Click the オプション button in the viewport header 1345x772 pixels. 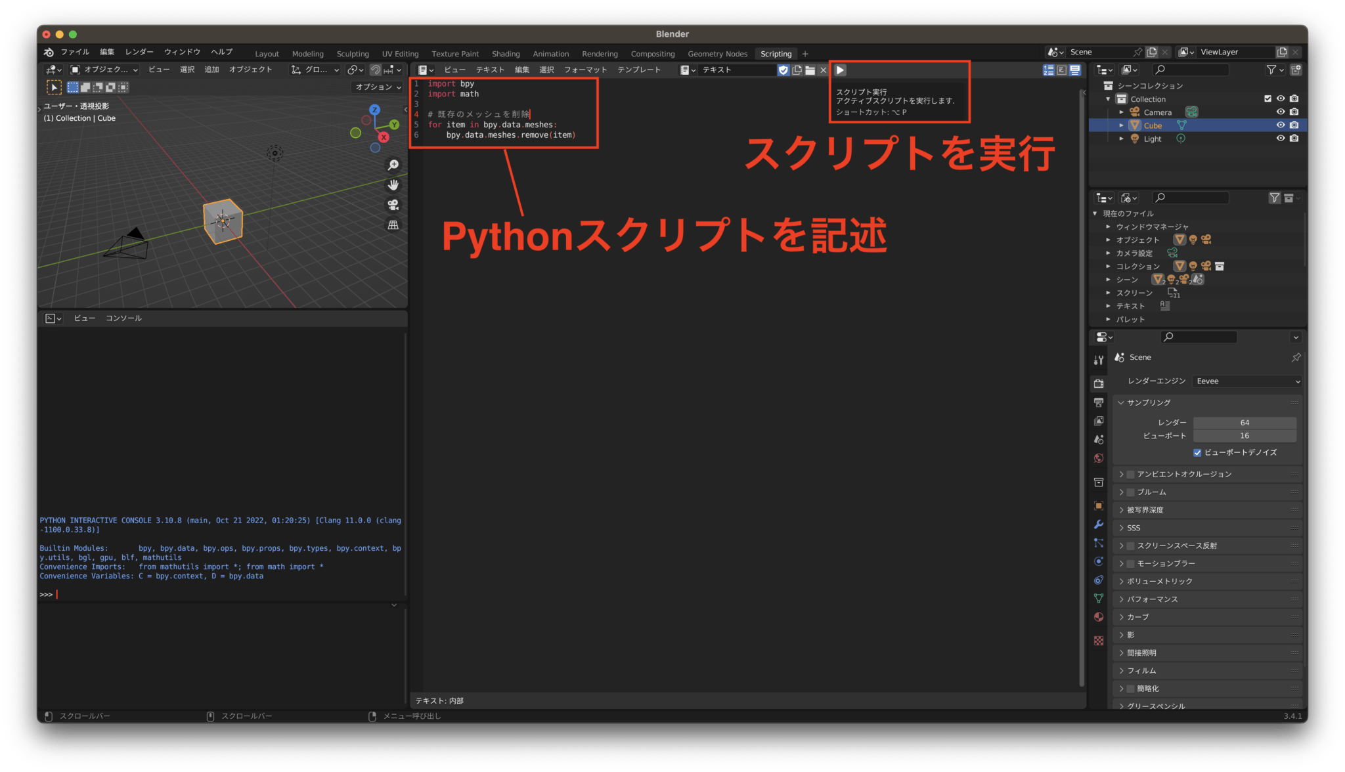[x=376, y=87]
